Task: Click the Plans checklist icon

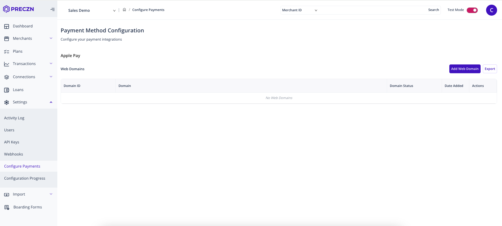Action: [x=7, y=52]
